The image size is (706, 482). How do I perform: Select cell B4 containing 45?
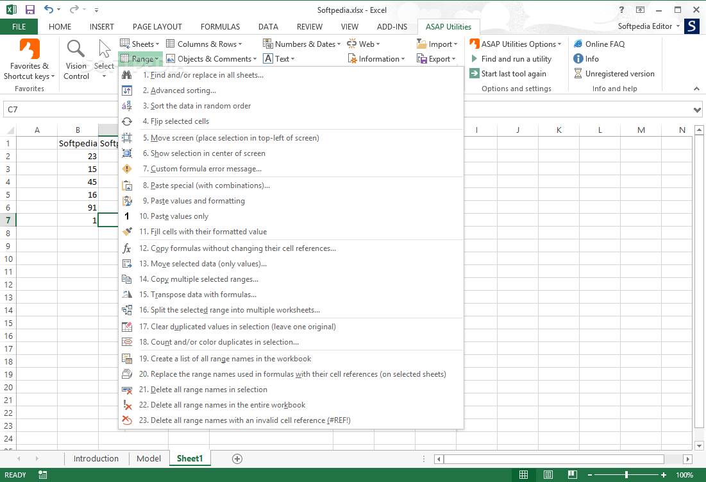[78, 182]
